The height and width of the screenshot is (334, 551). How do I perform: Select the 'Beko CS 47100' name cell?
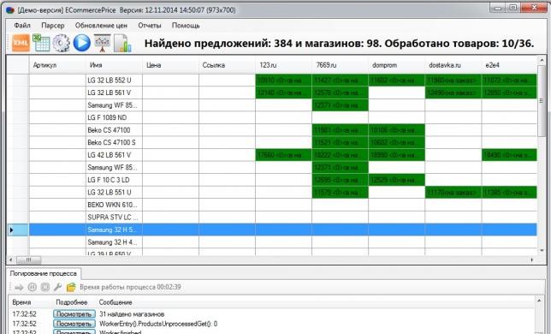point(114,130)
